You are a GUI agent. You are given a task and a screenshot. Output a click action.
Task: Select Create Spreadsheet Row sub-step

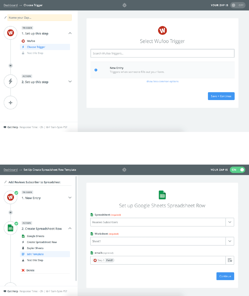[x=45, y=242]
